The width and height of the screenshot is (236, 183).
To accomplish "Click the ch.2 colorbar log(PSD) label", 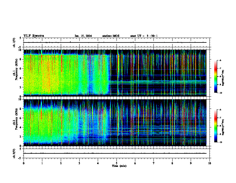I will point(223,127).
